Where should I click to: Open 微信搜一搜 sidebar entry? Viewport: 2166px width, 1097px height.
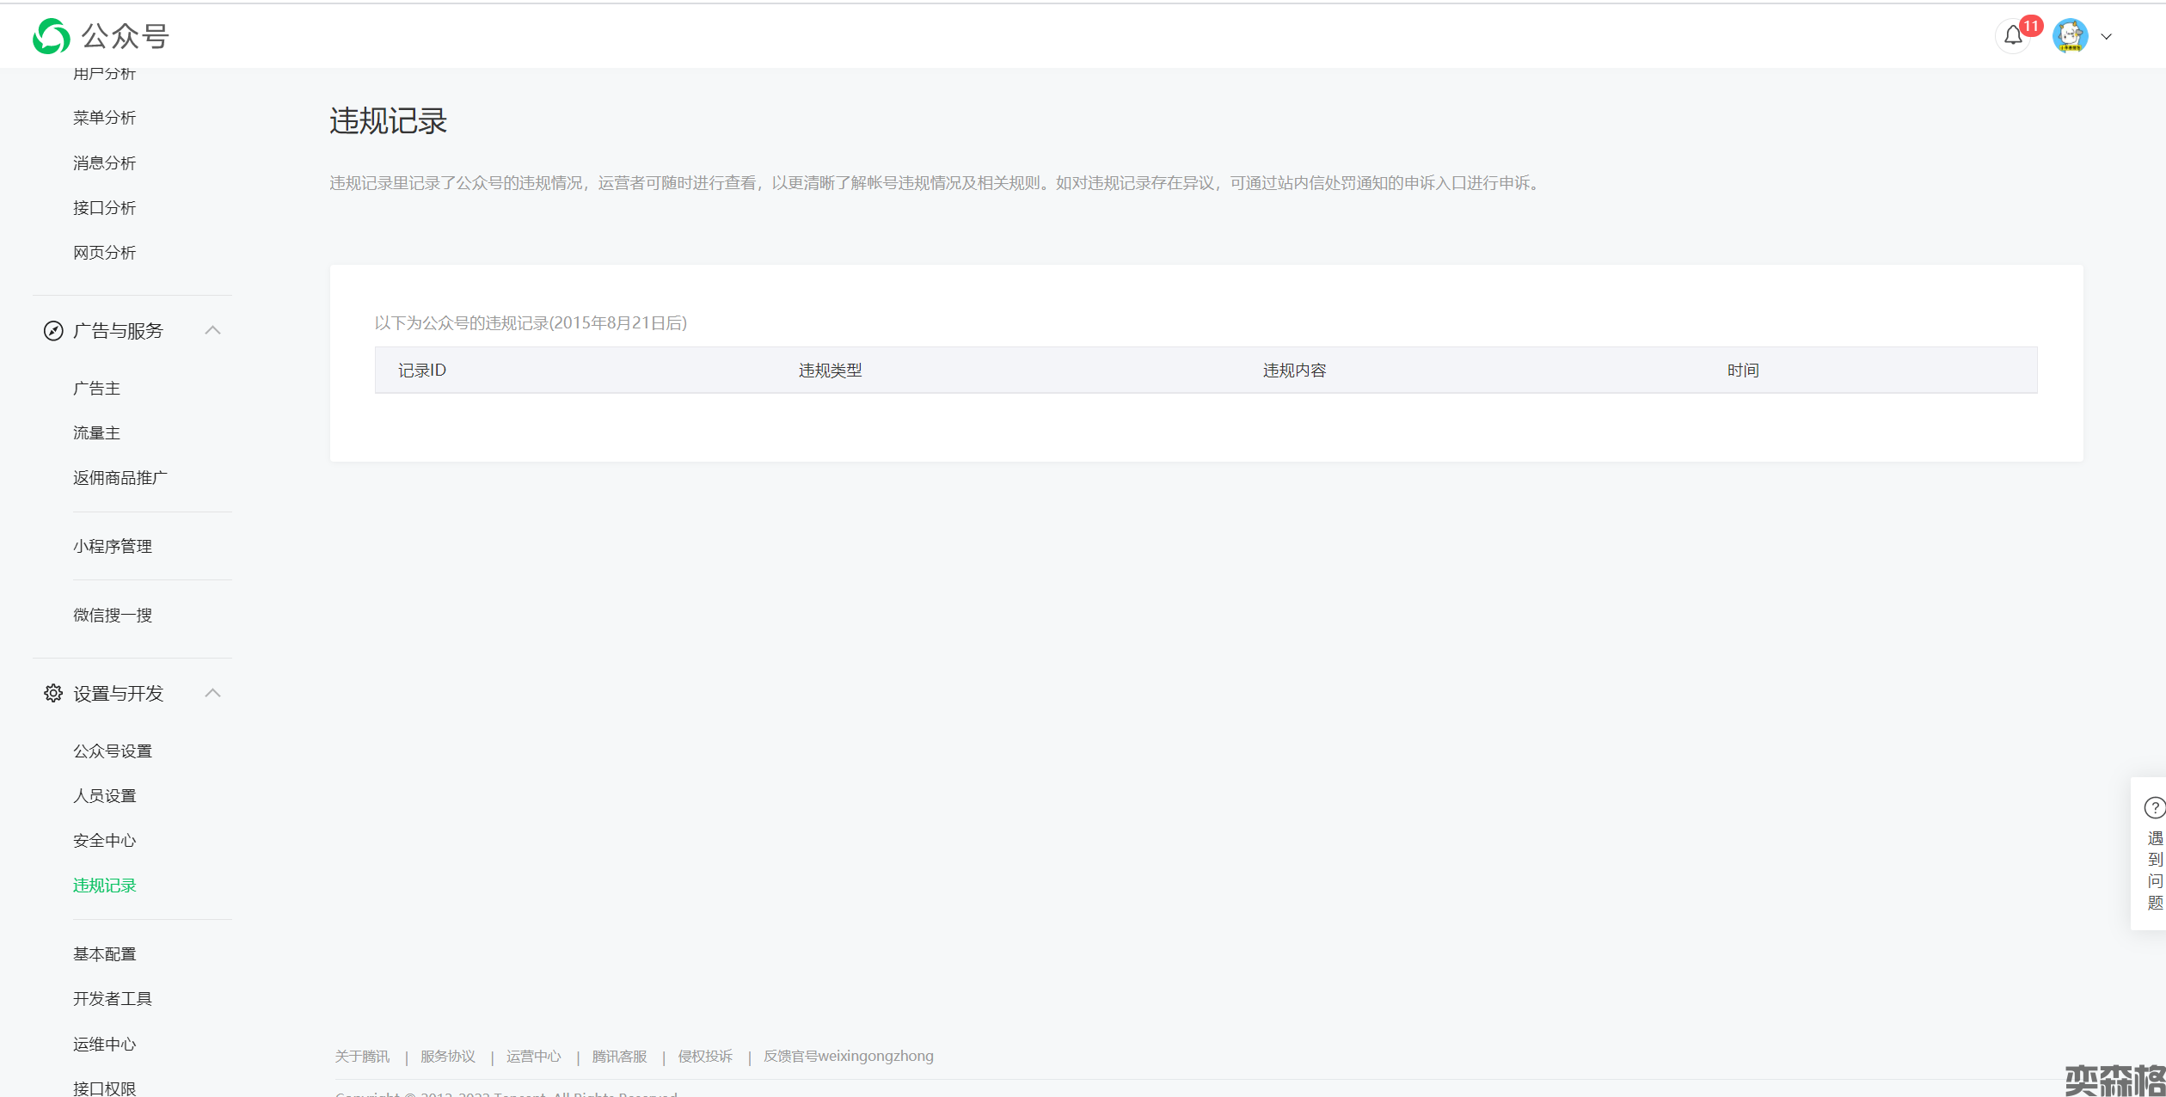(112, 616)
